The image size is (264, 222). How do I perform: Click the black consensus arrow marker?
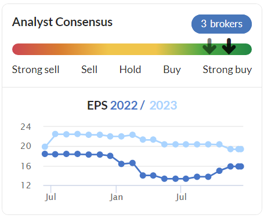(229, 46)
